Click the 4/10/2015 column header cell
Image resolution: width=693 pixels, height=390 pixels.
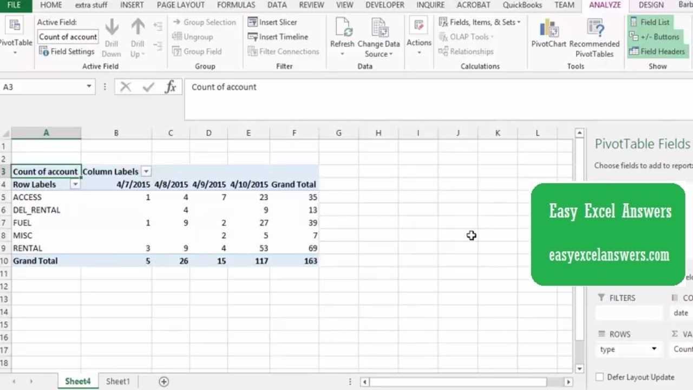(x=249, y=185)
